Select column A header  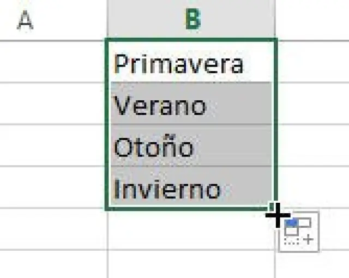tap(53, 20)
